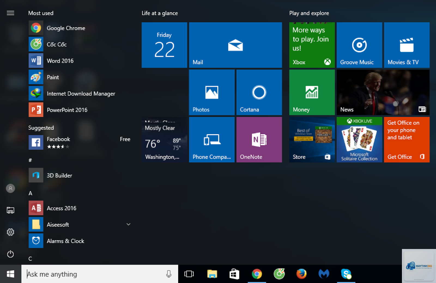Screen dimensions: 436x283
Task: Launch Microsoft Solitaire Collection tile
Action: click(x=359, y=140)
